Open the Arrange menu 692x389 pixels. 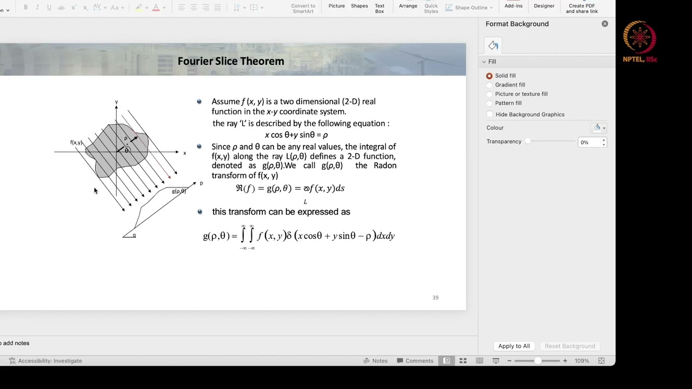click(x=408, y=6)
